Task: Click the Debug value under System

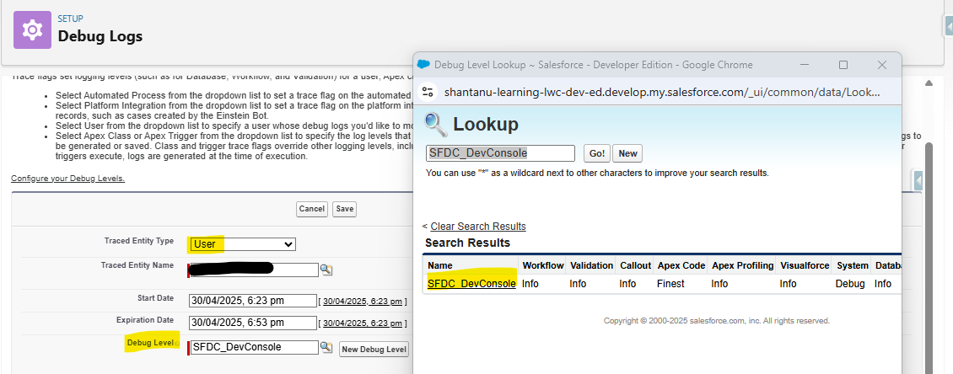Action: 849,284
